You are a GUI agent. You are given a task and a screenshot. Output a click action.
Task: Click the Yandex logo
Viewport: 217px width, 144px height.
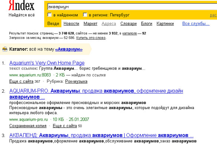pyautogui.click(x=21, y=5)
